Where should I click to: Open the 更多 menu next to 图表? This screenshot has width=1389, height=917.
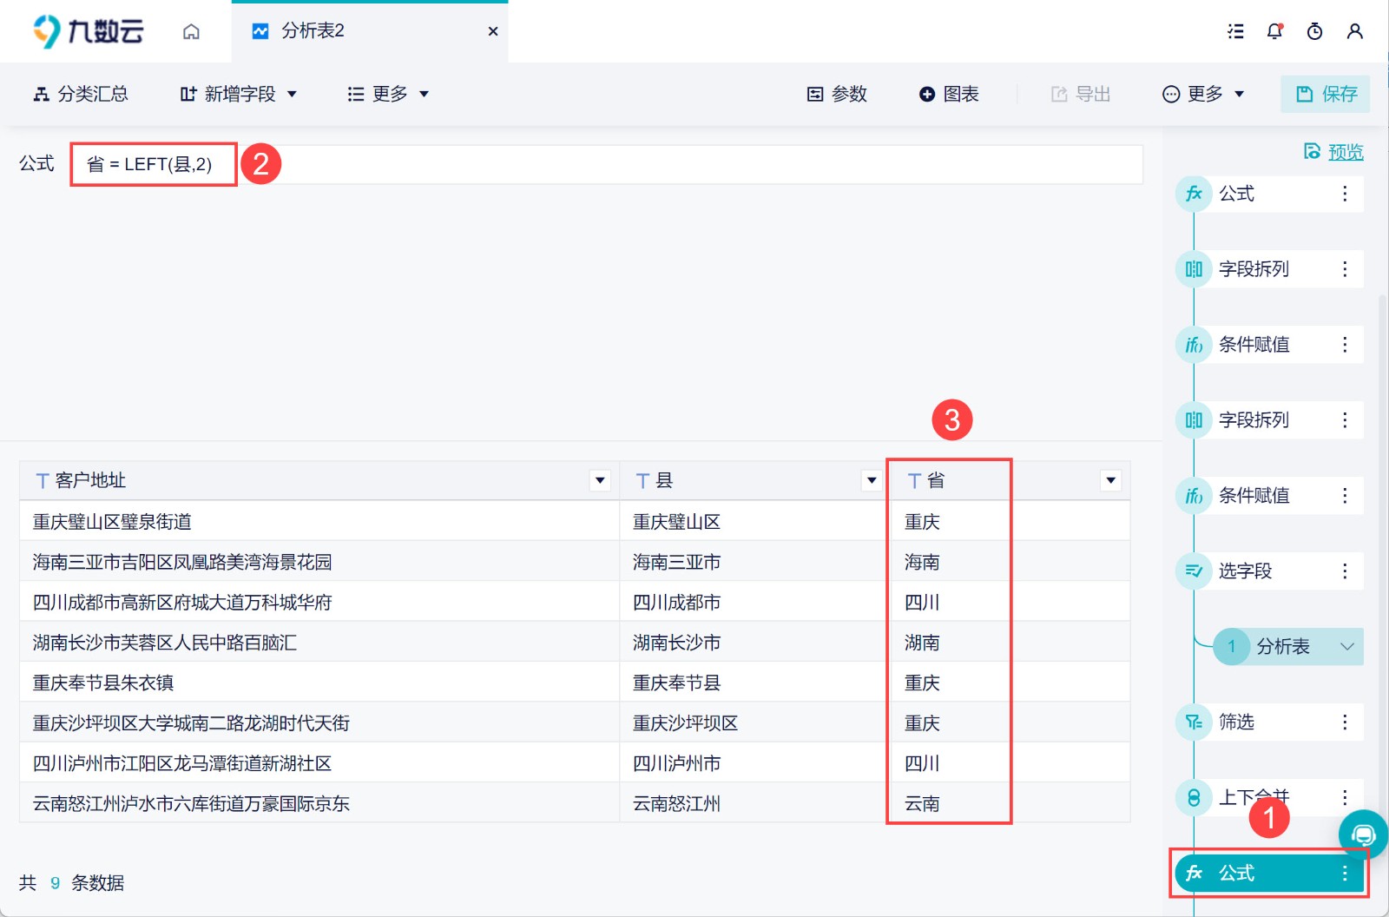click(1203, 94)
